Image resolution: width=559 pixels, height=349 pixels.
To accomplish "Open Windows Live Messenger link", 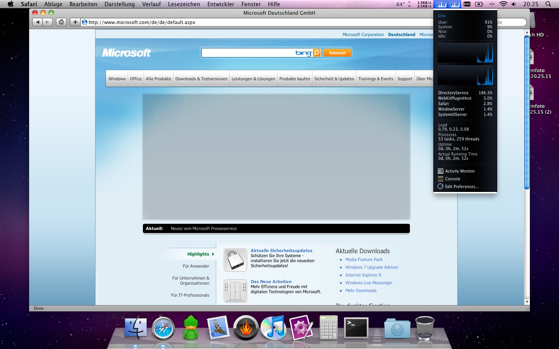I will [x=369, y=283].
